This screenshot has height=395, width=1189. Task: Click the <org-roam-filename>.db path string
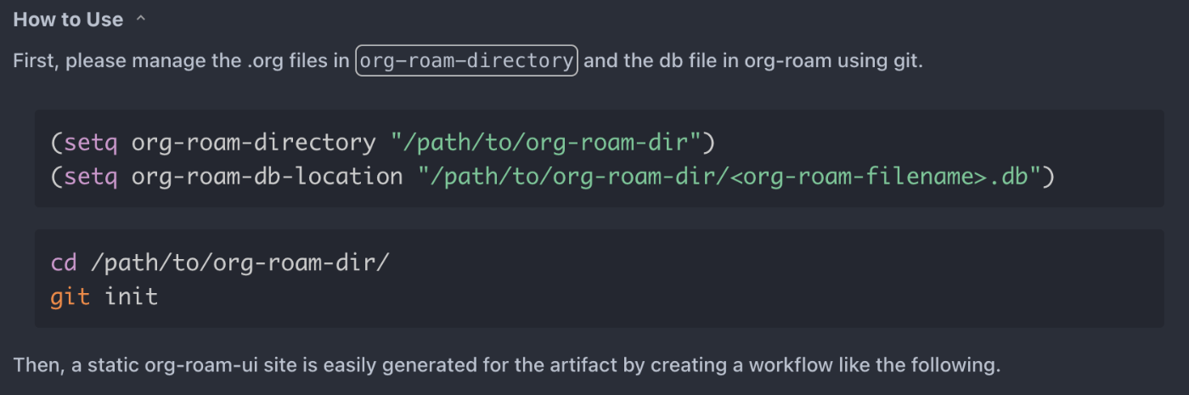pyautogui.click(x=730, y=177)
